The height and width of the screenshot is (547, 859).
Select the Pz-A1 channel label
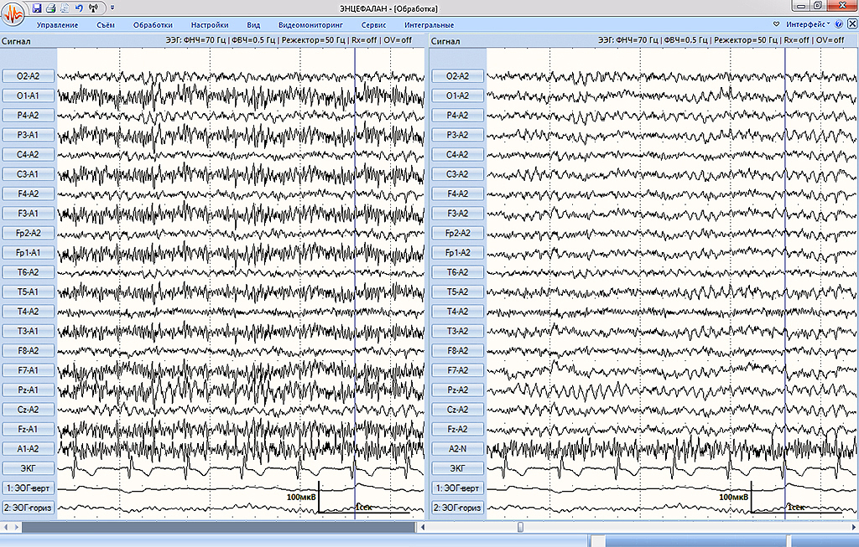point(29,390)
